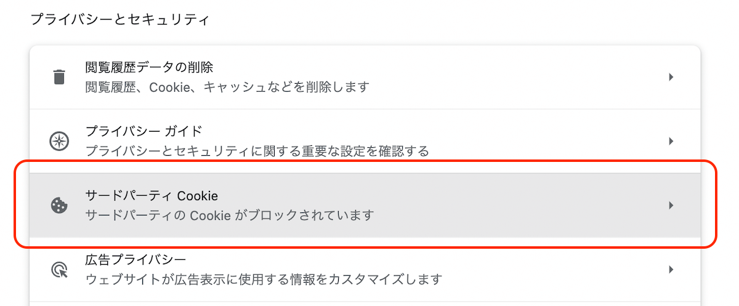Click the highlighted gray row background for サードパーティ Cookie
Image resolution: width=739 pixels, height=306 pixels.
pyautogui.click(x=365, y=205)
